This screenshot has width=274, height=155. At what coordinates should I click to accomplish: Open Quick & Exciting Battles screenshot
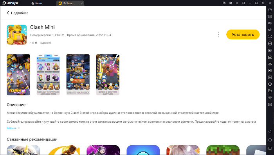(108, 75)
